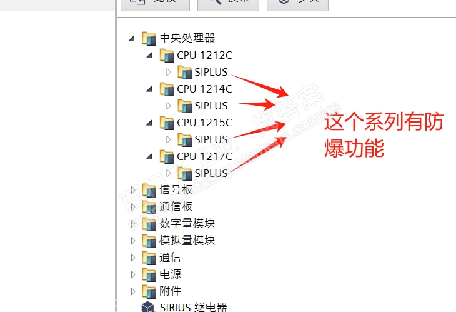
Task: Select SIPLUS label under CPU 1212C
Action: pyautogui.click(x=211, y=72)
